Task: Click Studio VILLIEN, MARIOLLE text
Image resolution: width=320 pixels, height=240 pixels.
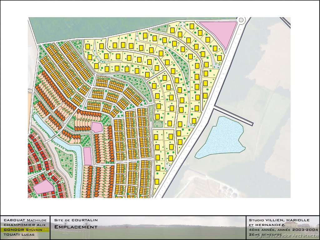Action: pyautogui.click(x=279, y=220)
